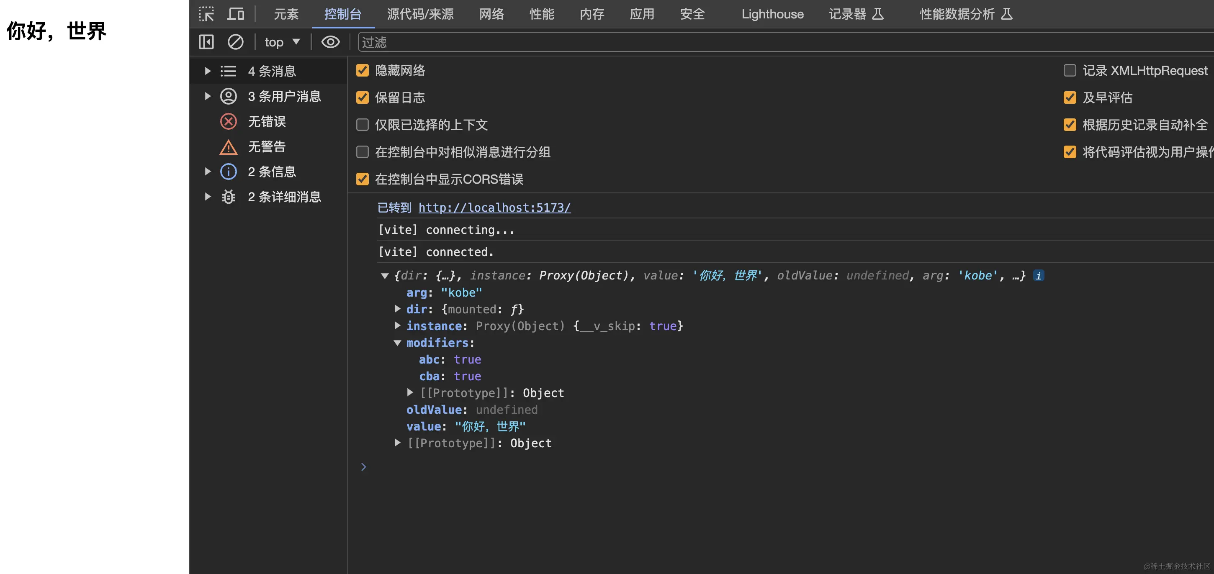This screenshot has height=574, width=1214.
Task: Select the 无错误 sidebar row
Action: coord(267,121)
